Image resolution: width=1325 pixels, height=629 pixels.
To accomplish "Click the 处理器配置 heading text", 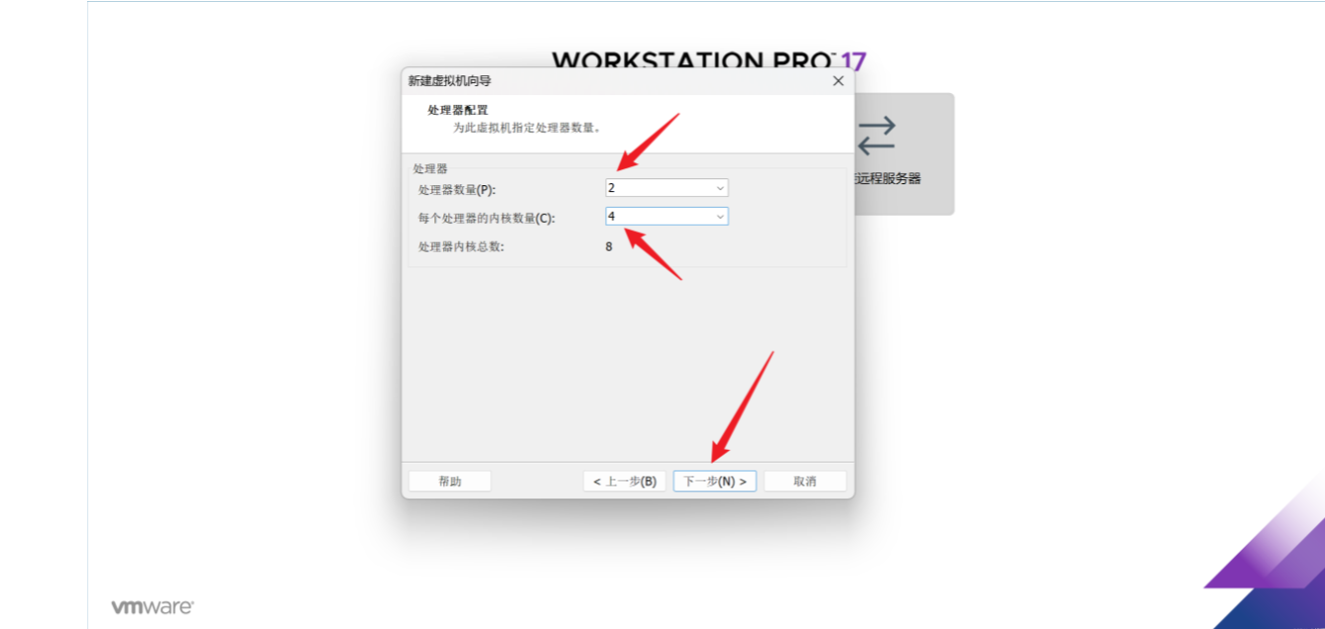I will [457, 110].
